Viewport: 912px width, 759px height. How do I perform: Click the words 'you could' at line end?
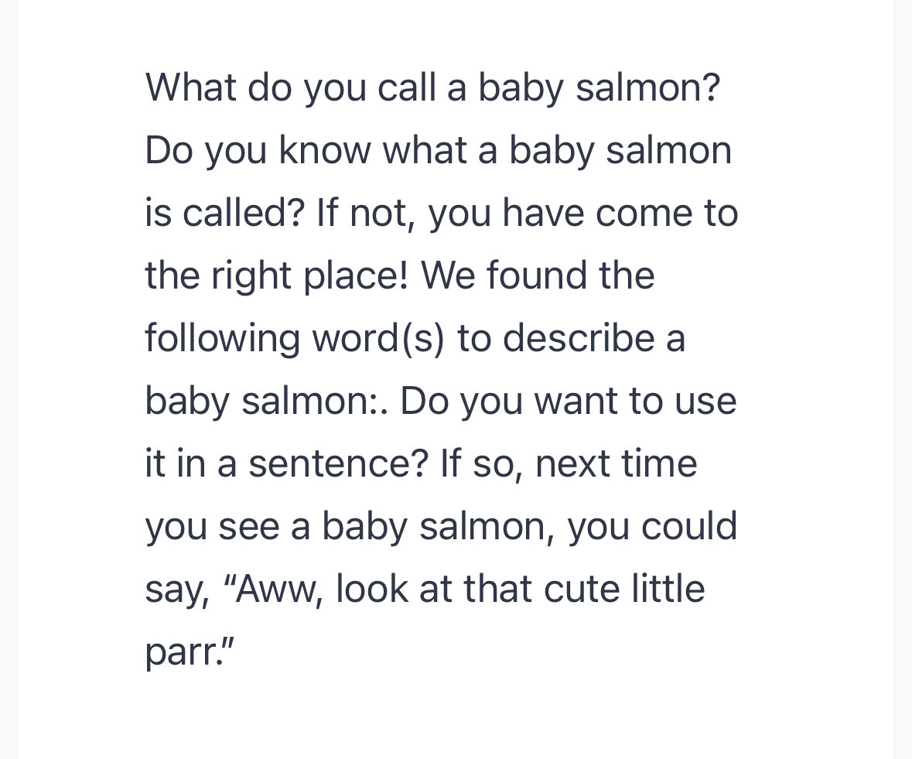652,527
